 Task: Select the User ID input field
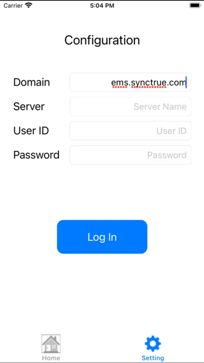coord(130,131)
